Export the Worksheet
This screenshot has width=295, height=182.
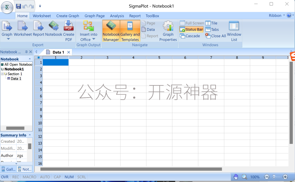[x=23, y=28]
